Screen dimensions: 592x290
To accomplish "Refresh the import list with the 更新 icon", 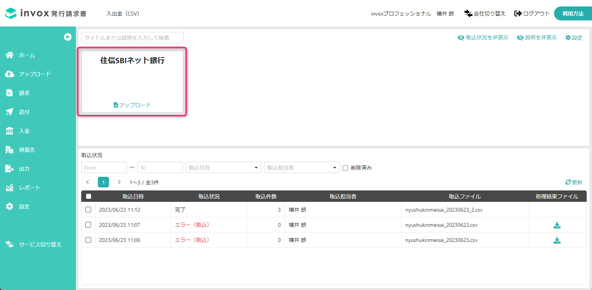I will coord(574,182).
